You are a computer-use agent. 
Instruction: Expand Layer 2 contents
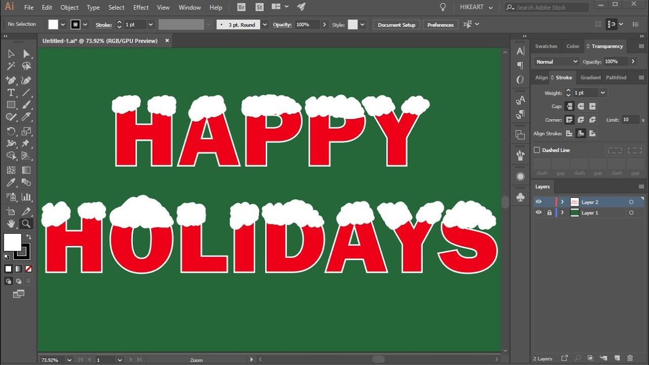coord(562,202)
